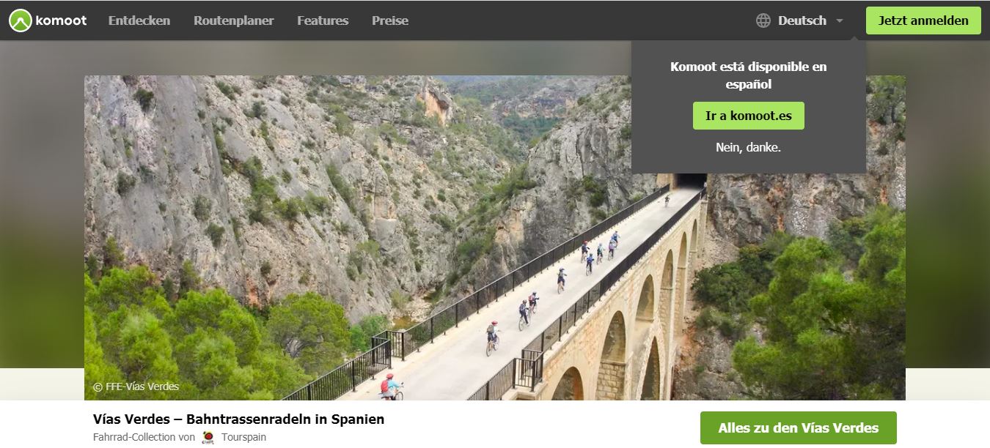Image resolution: width=990 pixels, height=448 pixels.
Task: Select Preise in the navigation bar
Action: (390, 20)
